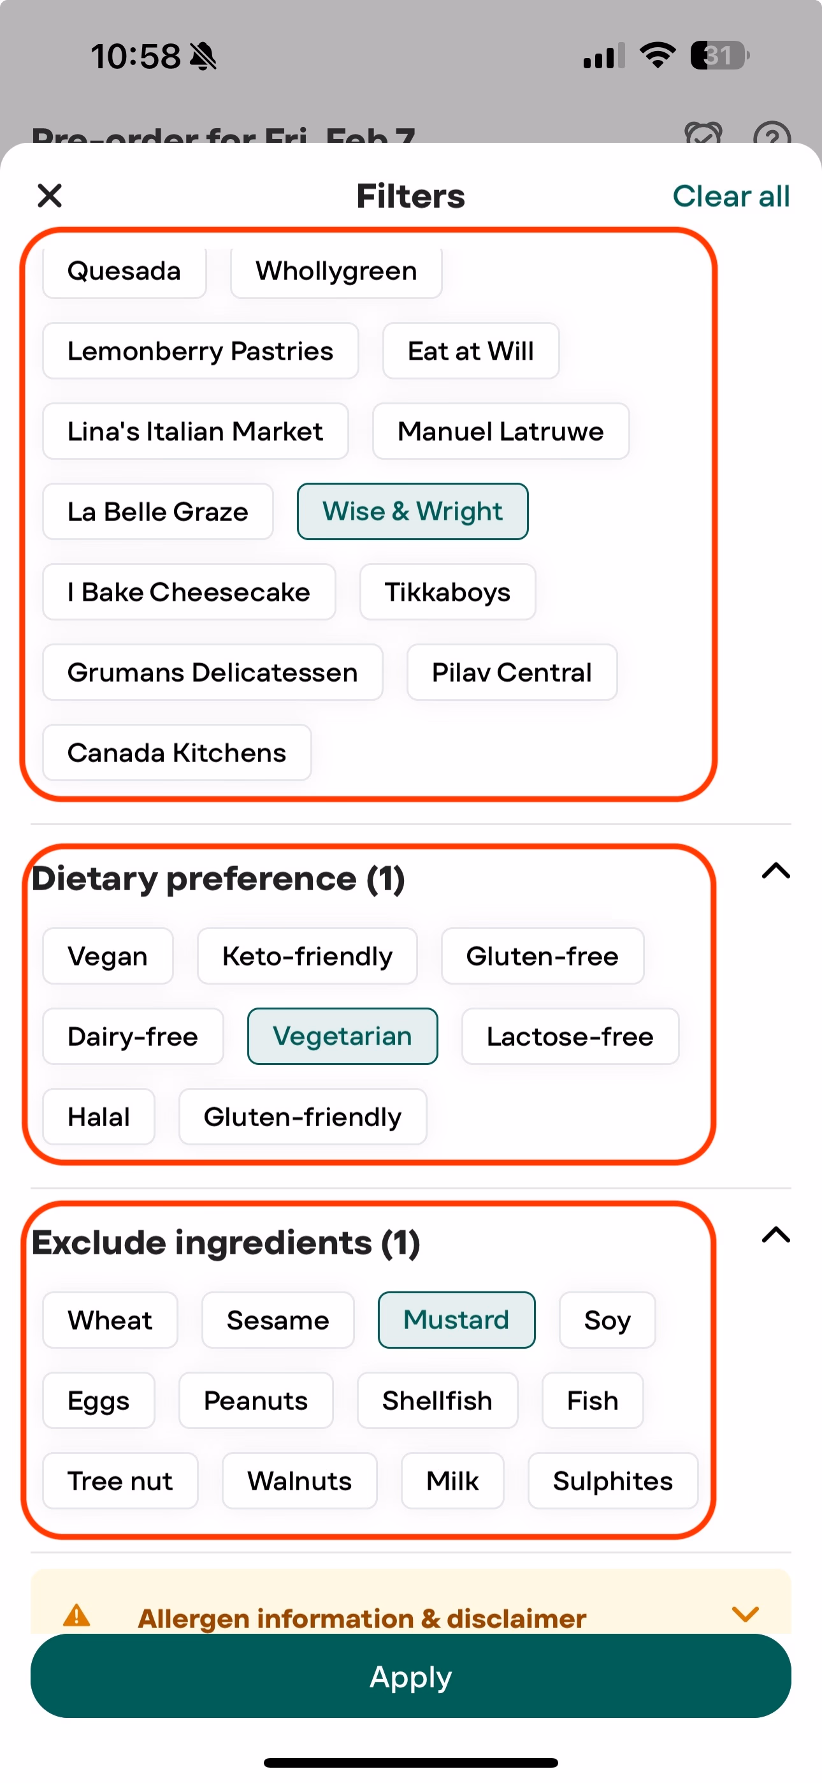
Task: Exclude Shellfish ingredient
Action: coord(437,1400)
